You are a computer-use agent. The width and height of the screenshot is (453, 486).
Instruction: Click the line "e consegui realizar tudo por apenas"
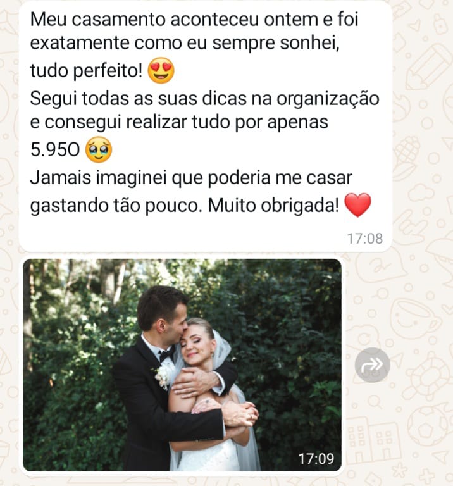coord(179,122)
